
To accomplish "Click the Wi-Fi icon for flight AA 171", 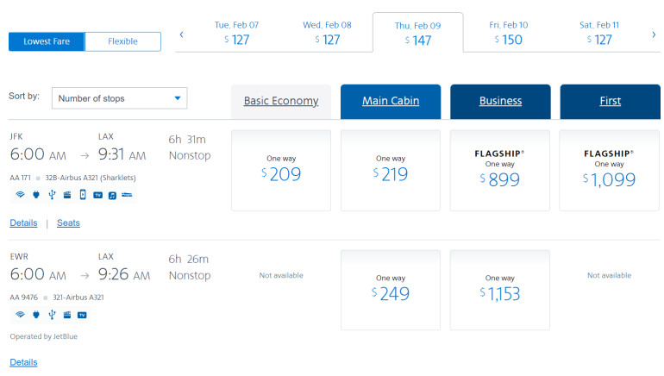I will click(19, 195).
